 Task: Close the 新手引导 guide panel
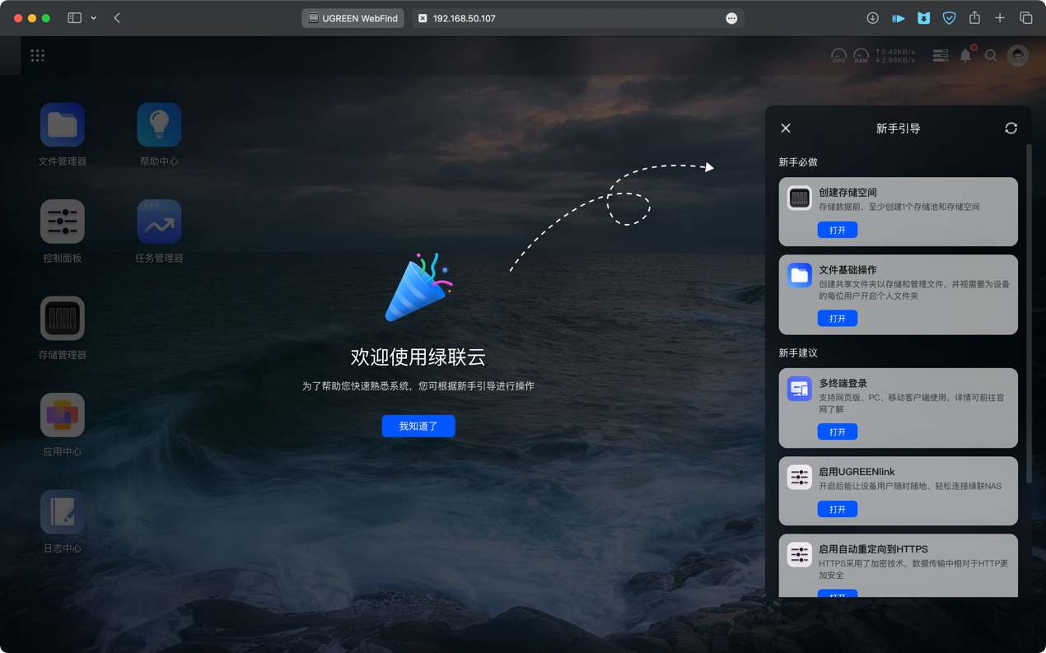tap(786, 128)
